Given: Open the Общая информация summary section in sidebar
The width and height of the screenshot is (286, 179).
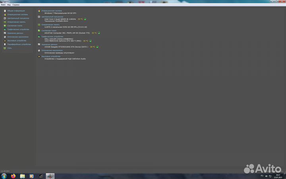Looking at the screenshot, I should [16, 11].
